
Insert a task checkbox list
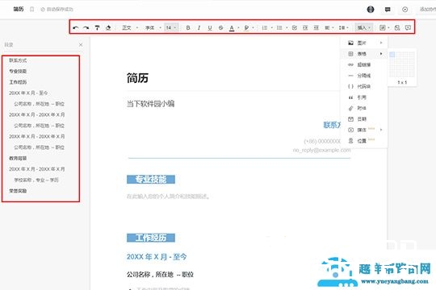(295, 27)
